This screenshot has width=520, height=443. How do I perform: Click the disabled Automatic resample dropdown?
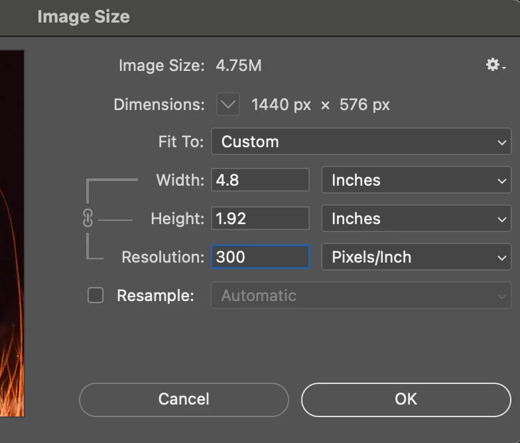coord(361,296)
